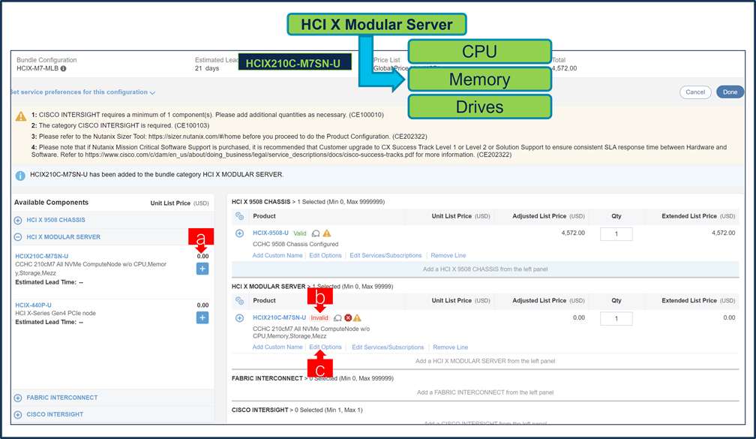Viewport: 756px width, 439px height.
Task: Click the link icon in modular server header
Action: point(240,300)
